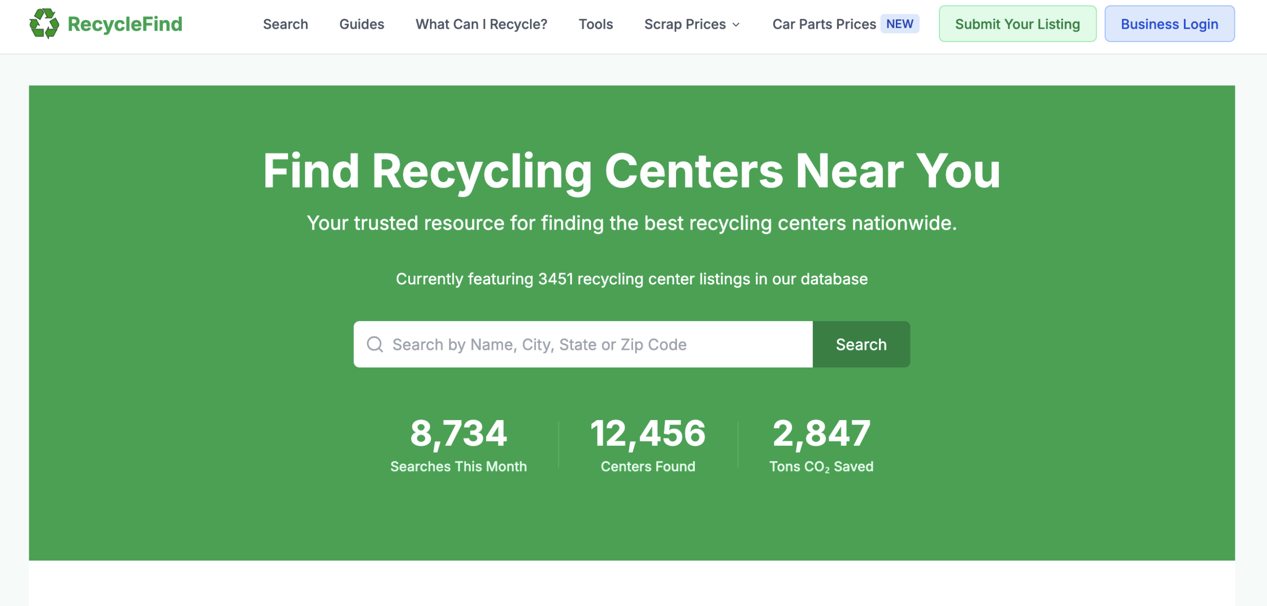Expand the Scrap Prices dropdown chevron
1267x606 pixels.
(x=736, y=25)
